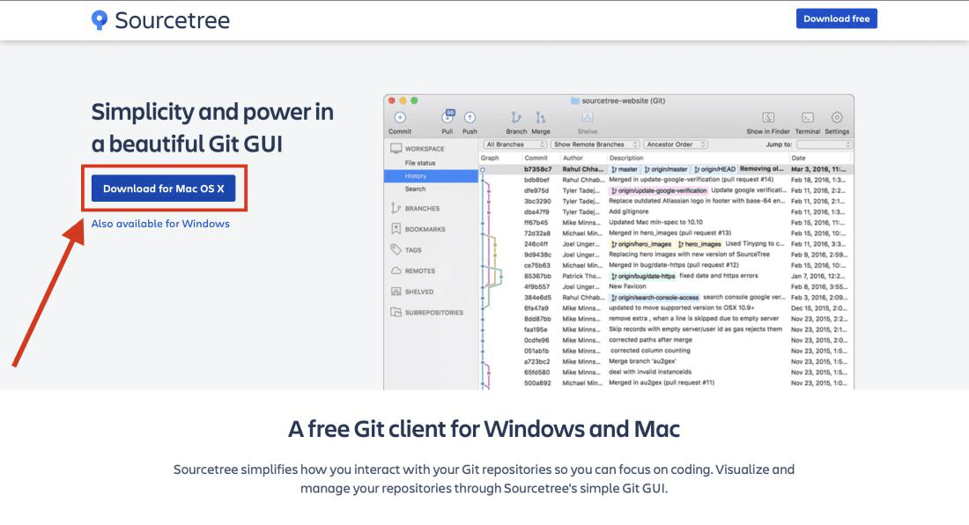Click the Commit toolbar icon
Image resolution: width=969 pixels, height=525 pixels.
click(x=401, y=119)
